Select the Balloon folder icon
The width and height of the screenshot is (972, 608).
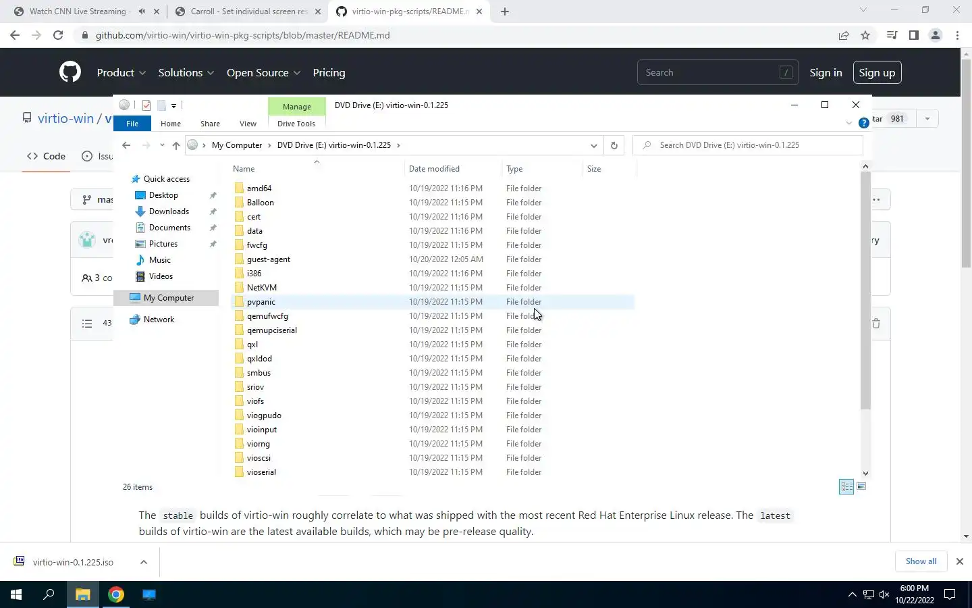pos(239,203)
